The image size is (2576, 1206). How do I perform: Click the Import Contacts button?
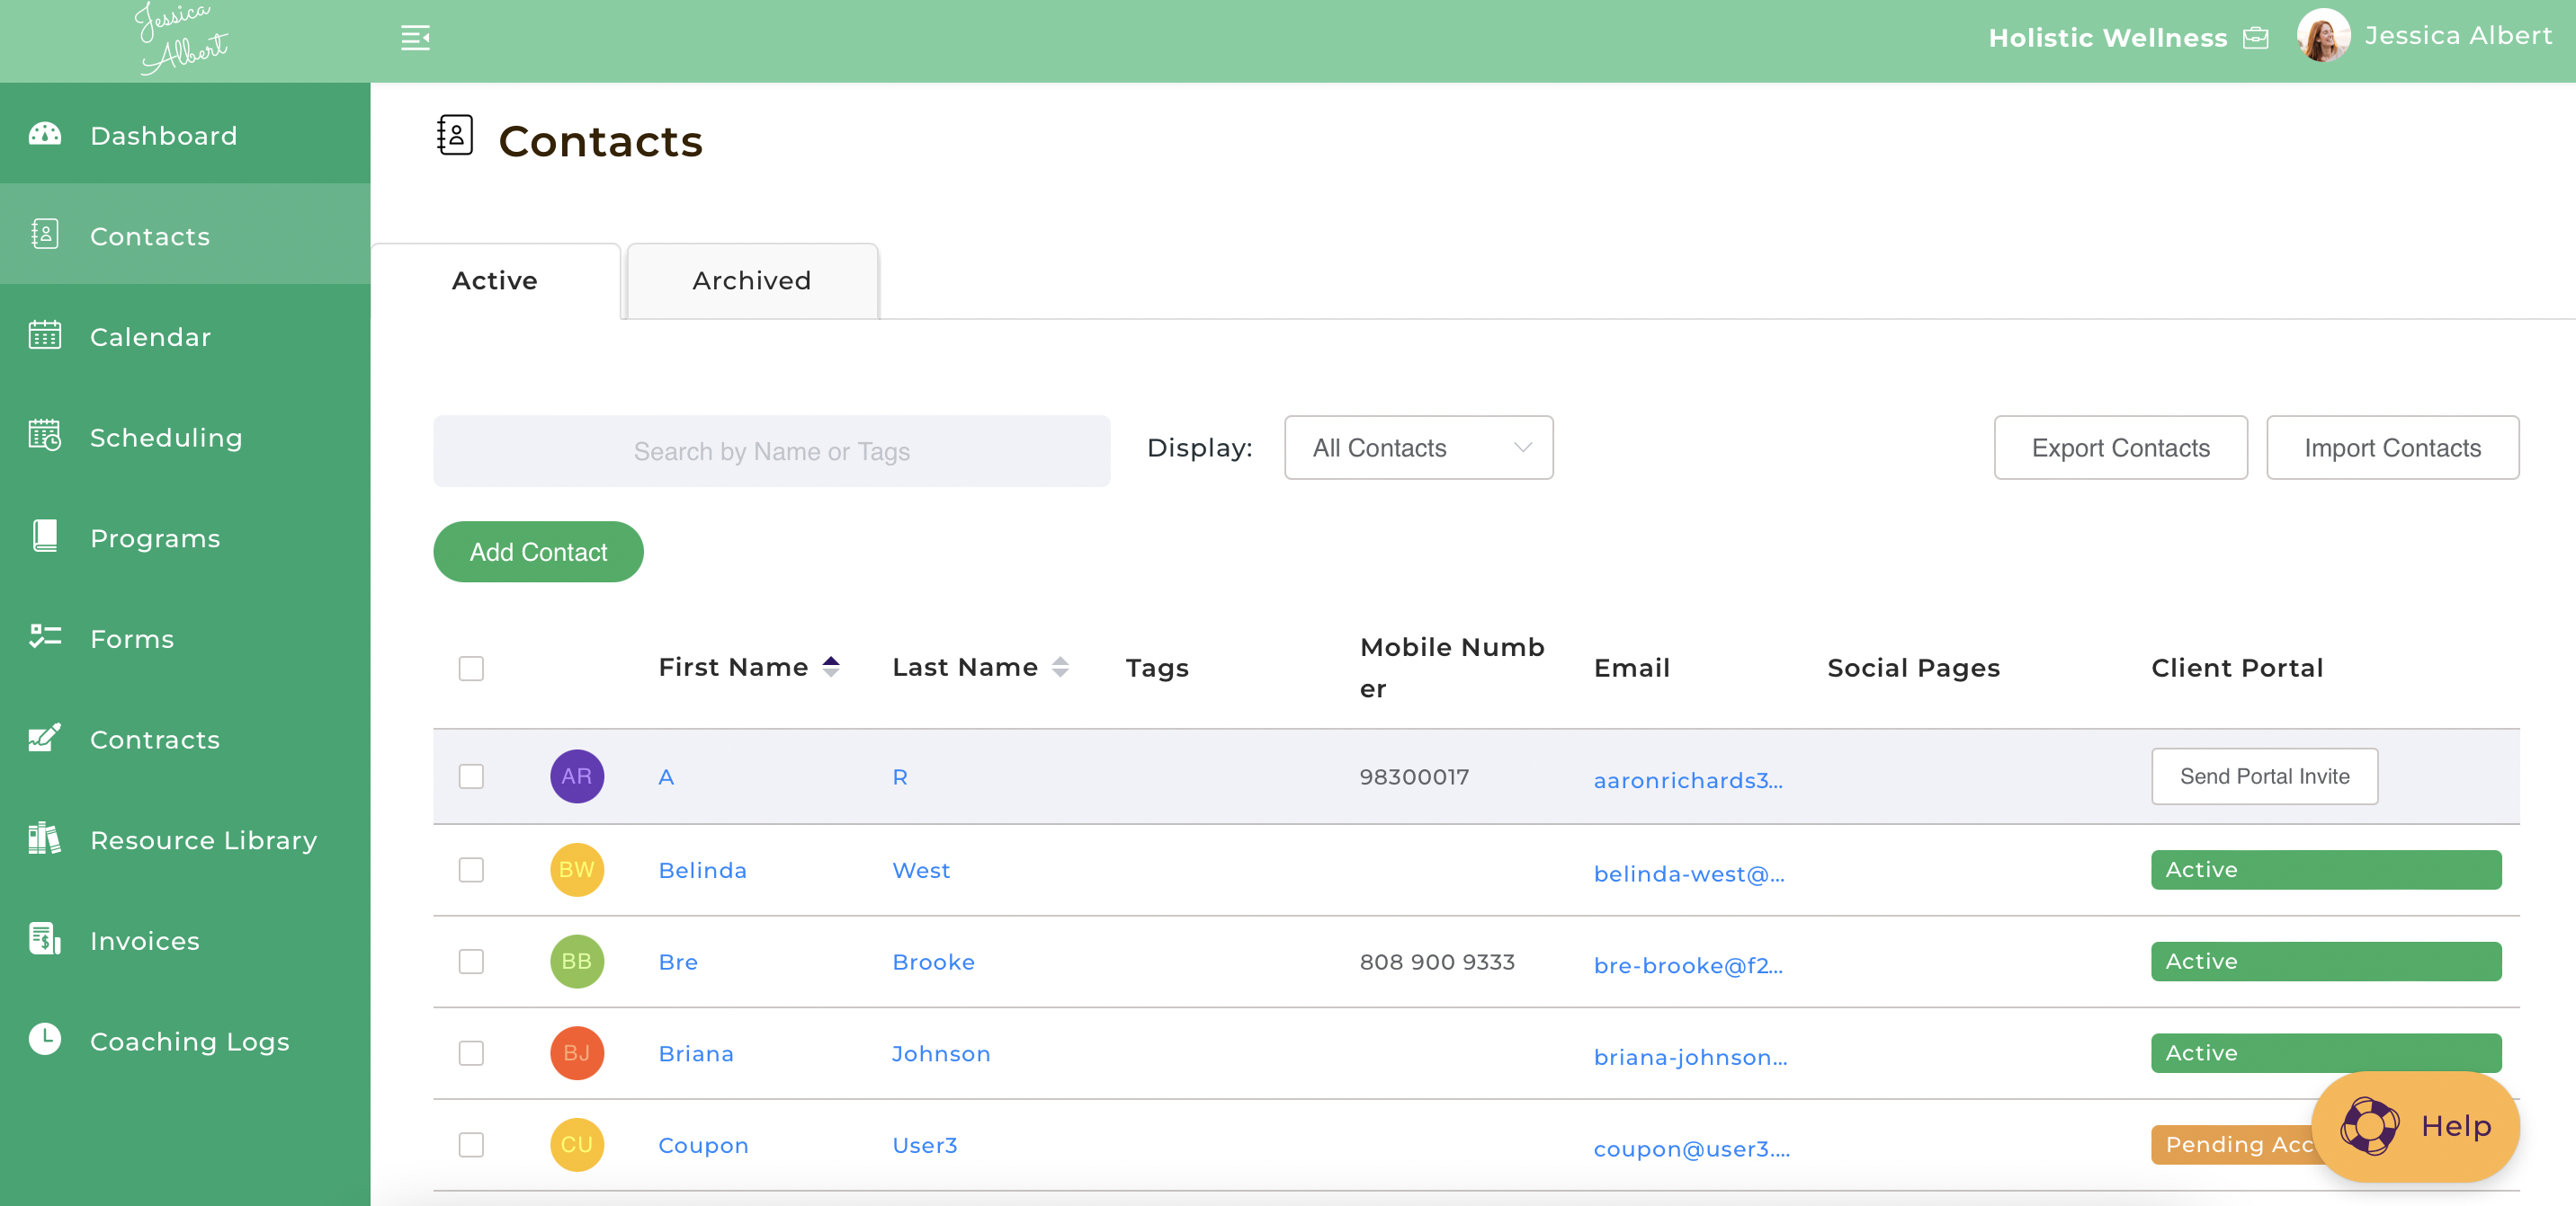[x=2392, y=448]
